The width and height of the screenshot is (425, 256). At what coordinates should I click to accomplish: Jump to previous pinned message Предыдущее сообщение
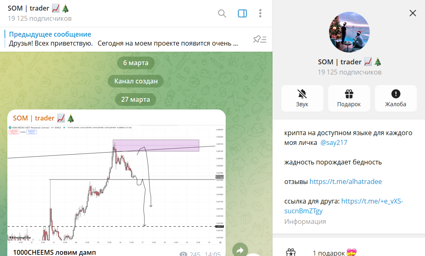pyautogui.click(x=50, y=34)
